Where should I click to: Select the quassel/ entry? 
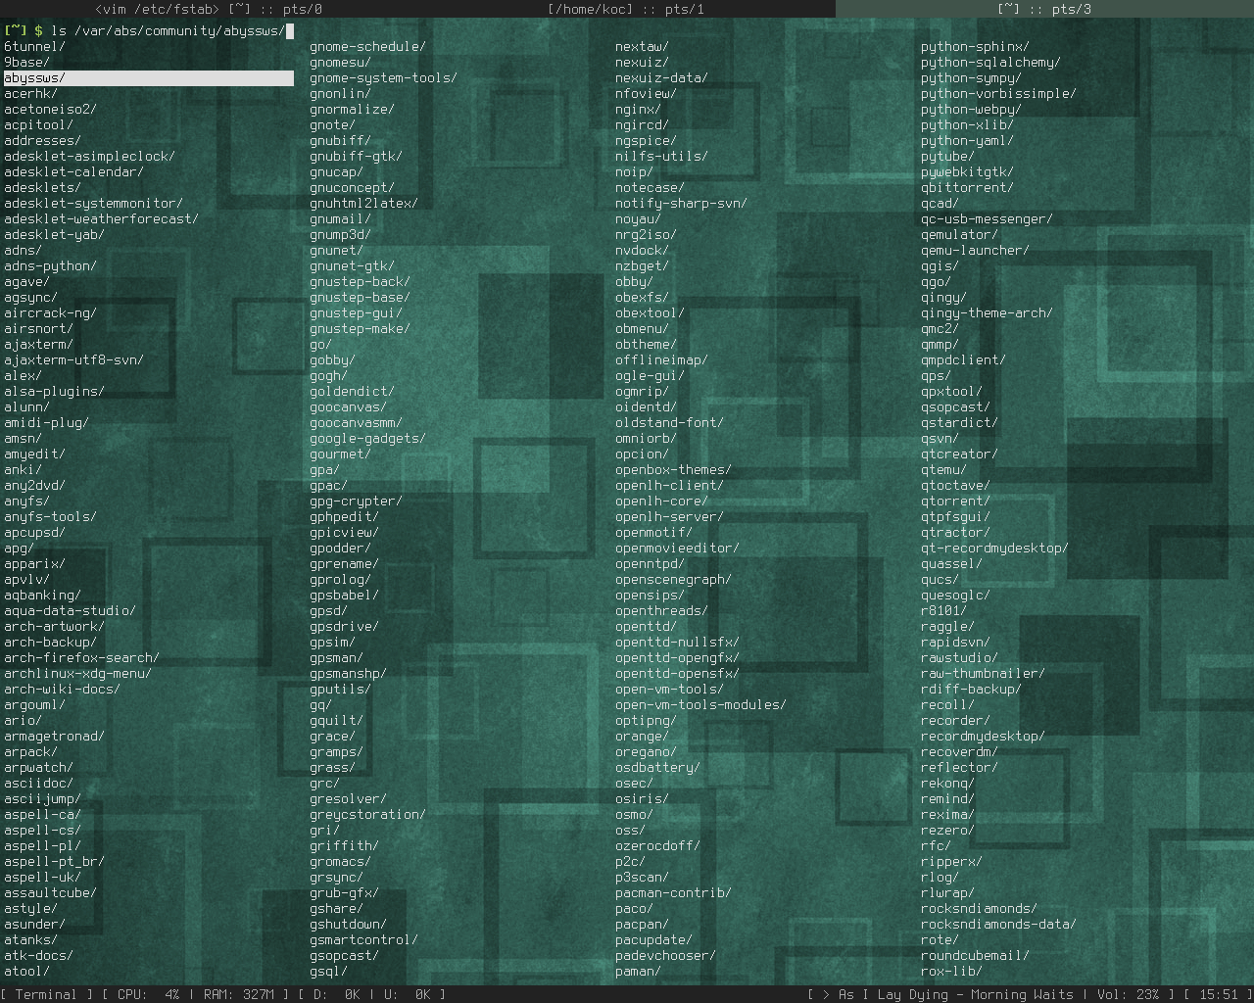(951, 563)
